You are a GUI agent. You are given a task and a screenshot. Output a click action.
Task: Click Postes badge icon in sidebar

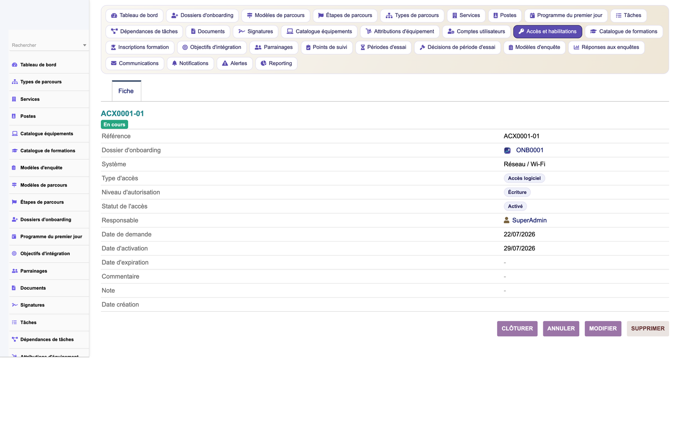pos(14,116)
